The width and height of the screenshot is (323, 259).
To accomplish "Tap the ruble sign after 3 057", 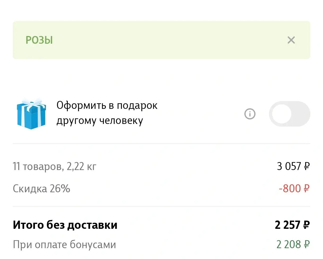I will pos(307,167).
